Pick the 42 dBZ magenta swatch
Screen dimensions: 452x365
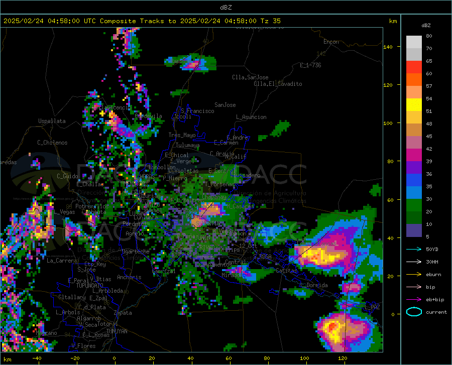coord(414,155)
